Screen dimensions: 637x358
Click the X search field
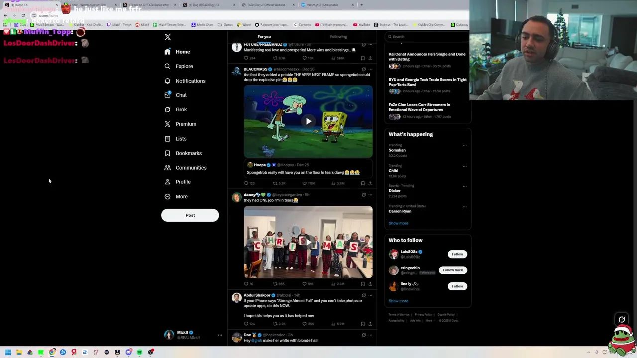coord(427,37)
